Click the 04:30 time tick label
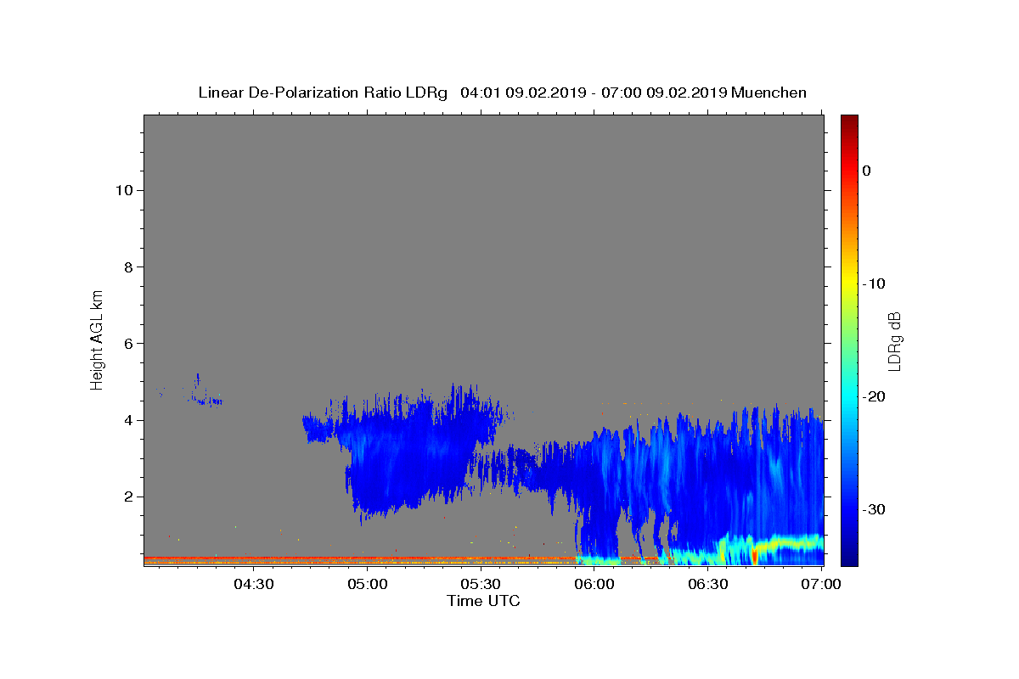 (254, 584)
